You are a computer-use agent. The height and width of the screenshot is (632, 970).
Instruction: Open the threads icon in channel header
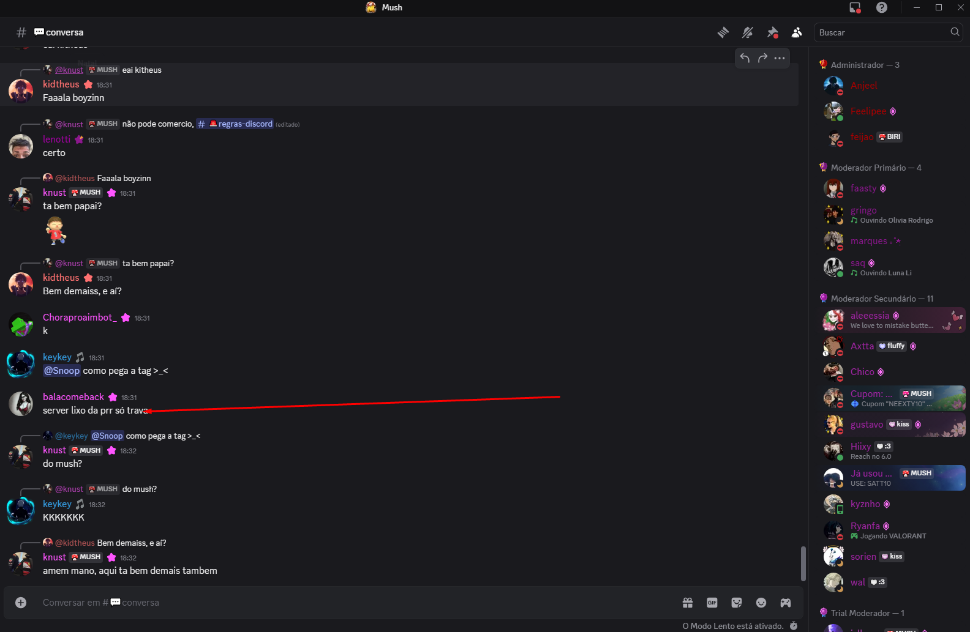[x=723, y=32]
